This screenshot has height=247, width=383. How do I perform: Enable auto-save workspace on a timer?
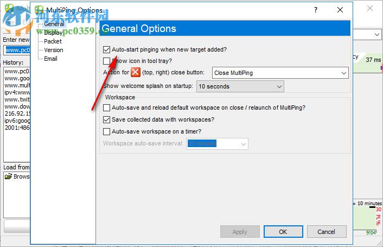click(107, 131)
